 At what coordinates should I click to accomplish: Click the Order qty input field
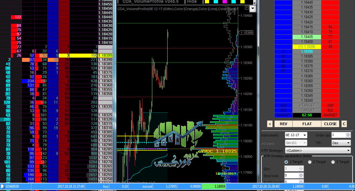[x=339, y=135]
